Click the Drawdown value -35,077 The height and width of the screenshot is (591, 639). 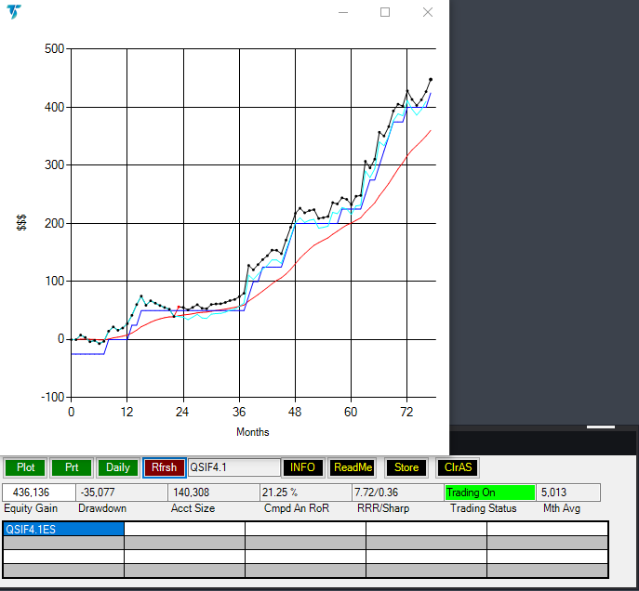(121, 492)
